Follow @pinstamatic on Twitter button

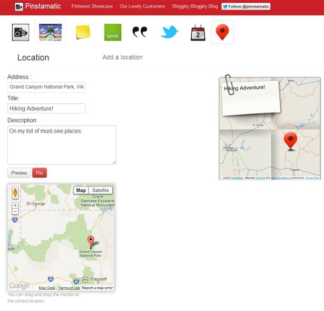point(246,6)
